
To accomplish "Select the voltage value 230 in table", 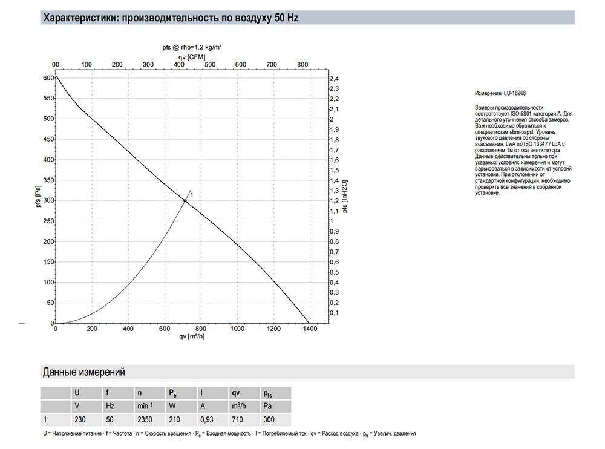I will pos(79,419).
